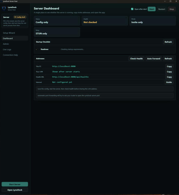Click the LynxDock logo icon in sidebar
The width and height of the screenshot is (179, 195).
4,8
